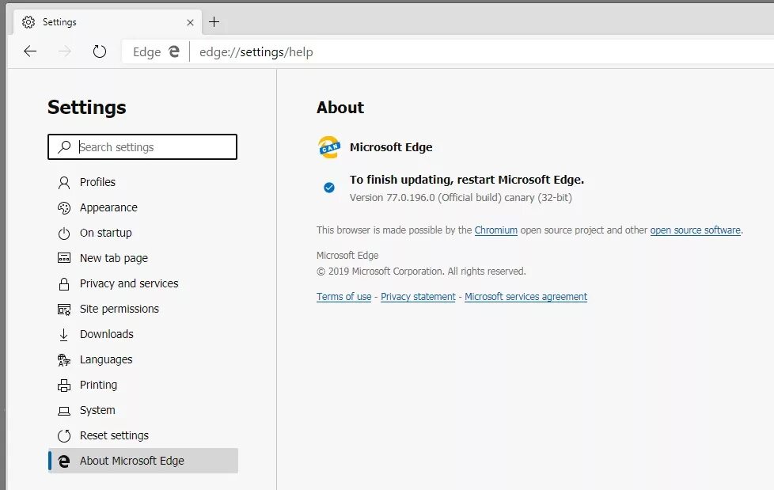Click the Downloads arrow icon
The height and width of the screenshot is (490, 774).
click(x=63, y=334)
